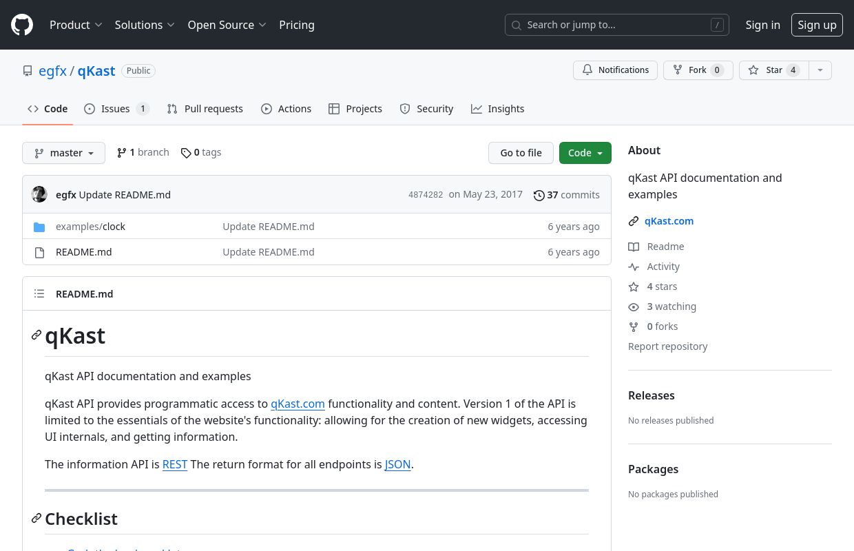Click the Notifications button
Viewport: 854px width, 551px height.
(x=615, y=70)
